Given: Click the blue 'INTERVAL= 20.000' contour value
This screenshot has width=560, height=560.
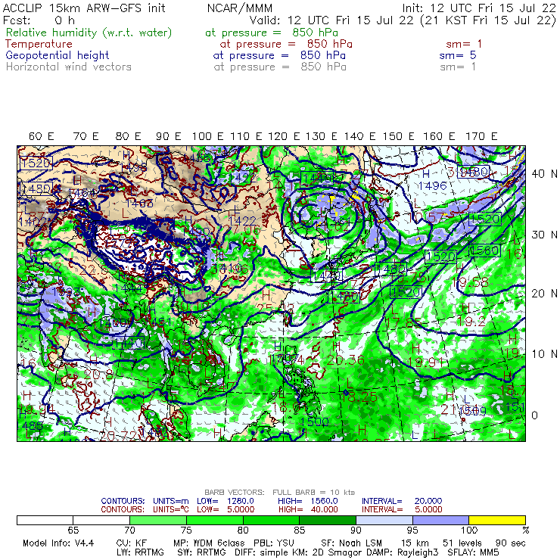Looking at the screenshot, I should 402,501.
